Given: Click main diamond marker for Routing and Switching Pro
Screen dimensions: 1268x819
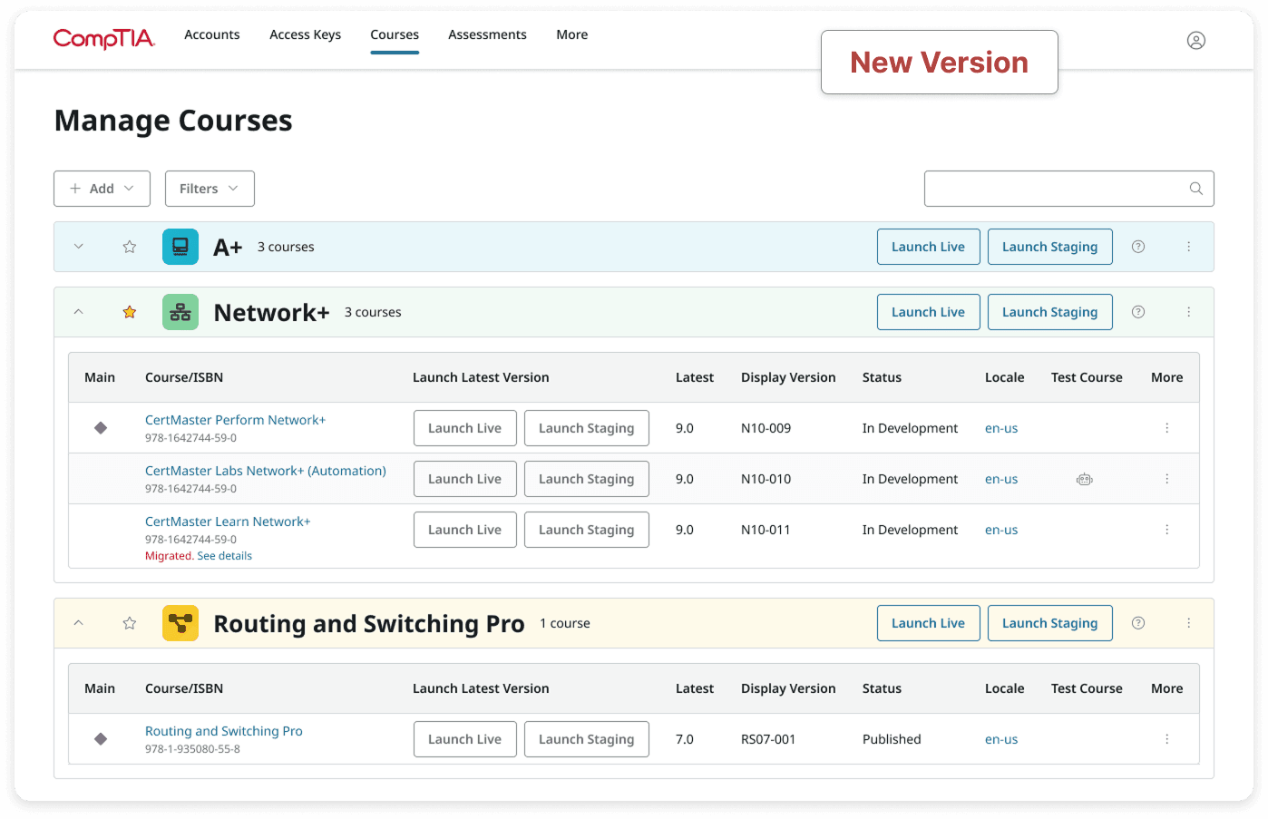Looking at the screenshot, I should (x=101, y=739).
